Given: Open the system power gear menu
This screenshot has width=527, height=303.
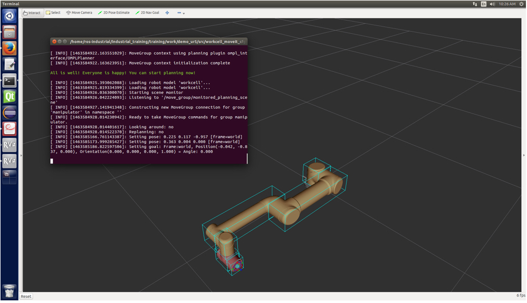Looking at the screenshot, I should pyautogui.click(x=521, y=4).
